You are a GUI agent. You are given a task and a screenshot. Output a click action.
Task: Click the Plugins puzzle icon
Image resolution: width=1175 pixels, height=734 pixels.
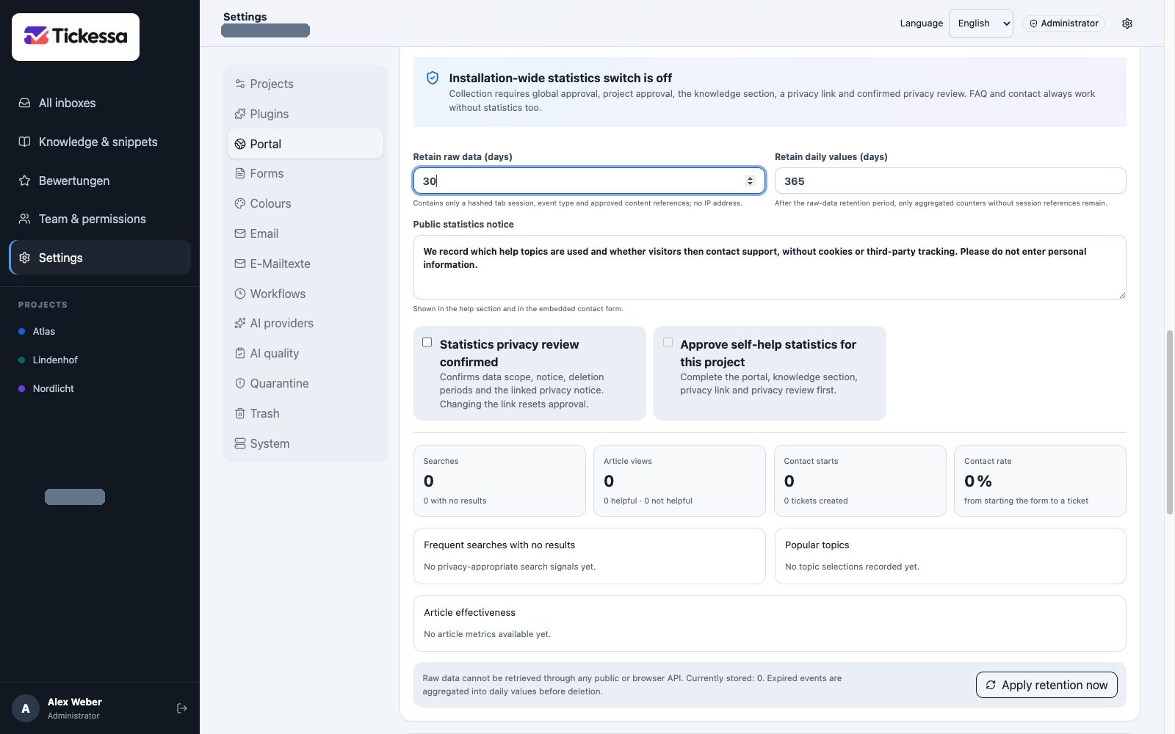pyautogui.click(x=239, y=114)
